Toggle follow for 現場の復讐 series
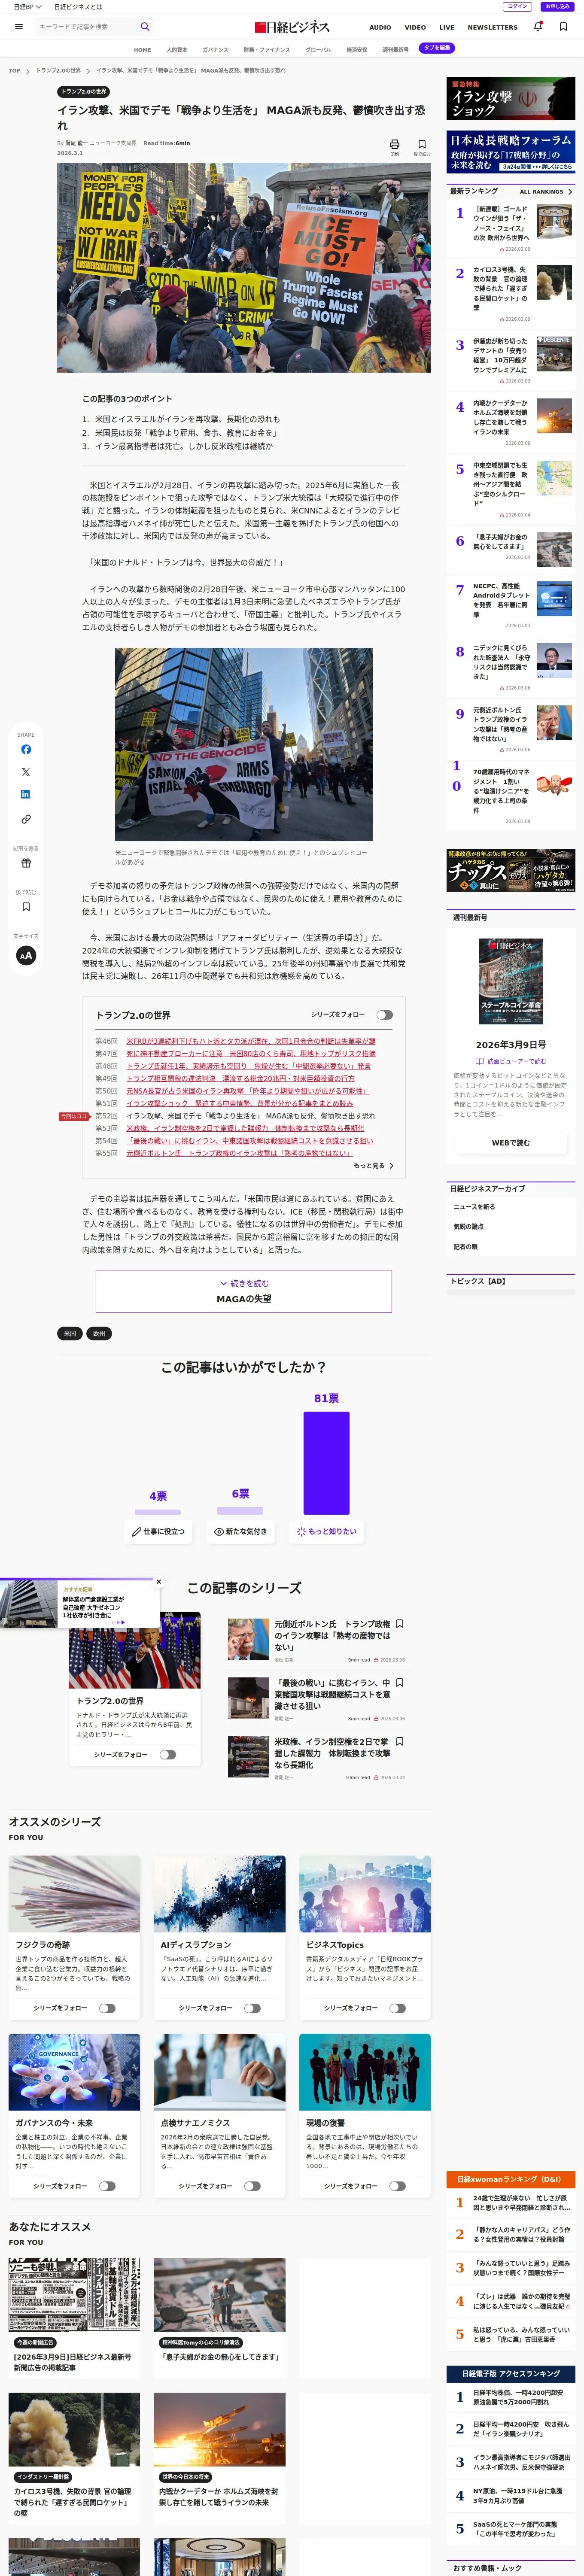Screen dimensions: 584x2576 [397, 2186]
